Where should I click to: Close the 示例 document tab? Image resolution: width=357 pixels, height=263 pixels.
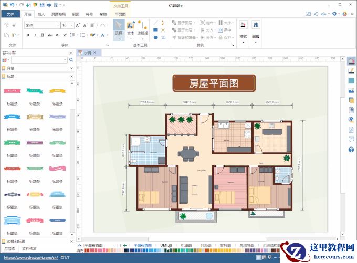tap(95, 52)
